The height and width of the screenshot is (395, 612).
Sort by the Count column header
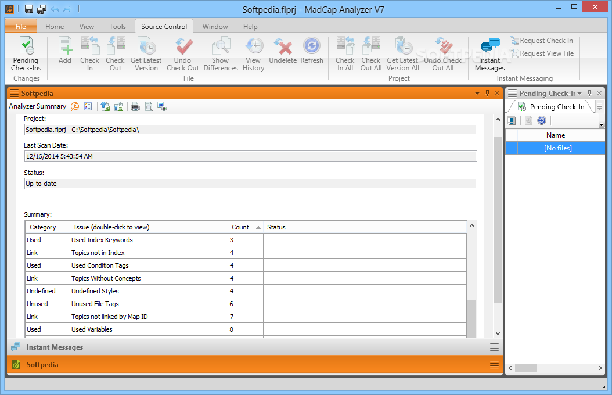246,227
